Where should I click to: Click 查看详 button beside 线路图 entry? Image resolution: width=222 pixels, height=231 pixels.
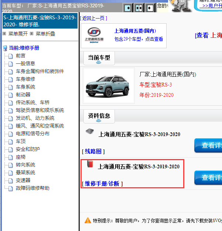(x=208, y=145)
